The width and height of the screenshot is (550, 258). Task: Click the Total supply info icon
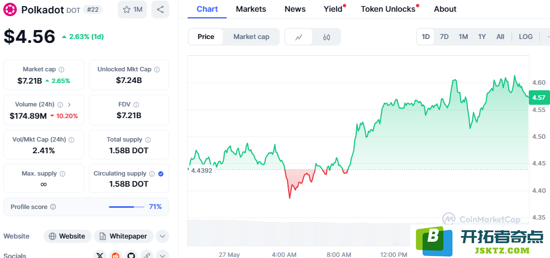point(148,140)
